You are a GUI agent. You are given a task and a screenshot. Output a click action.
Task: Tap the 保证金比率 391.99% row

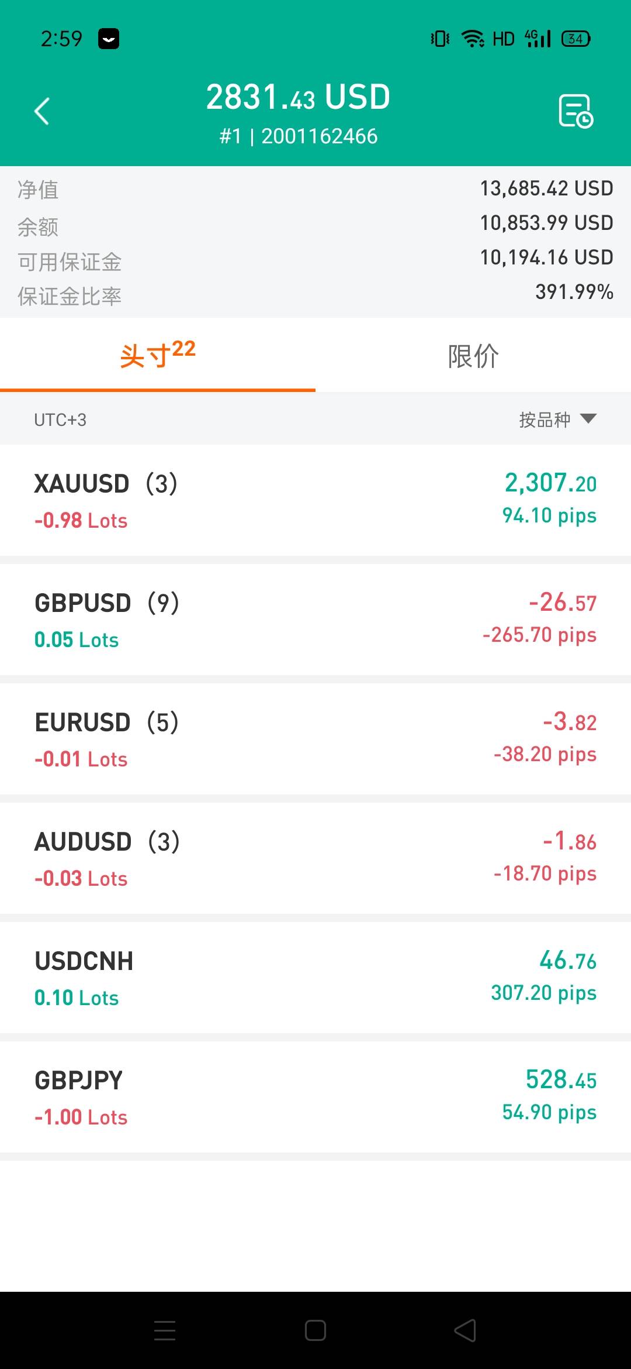315,294
